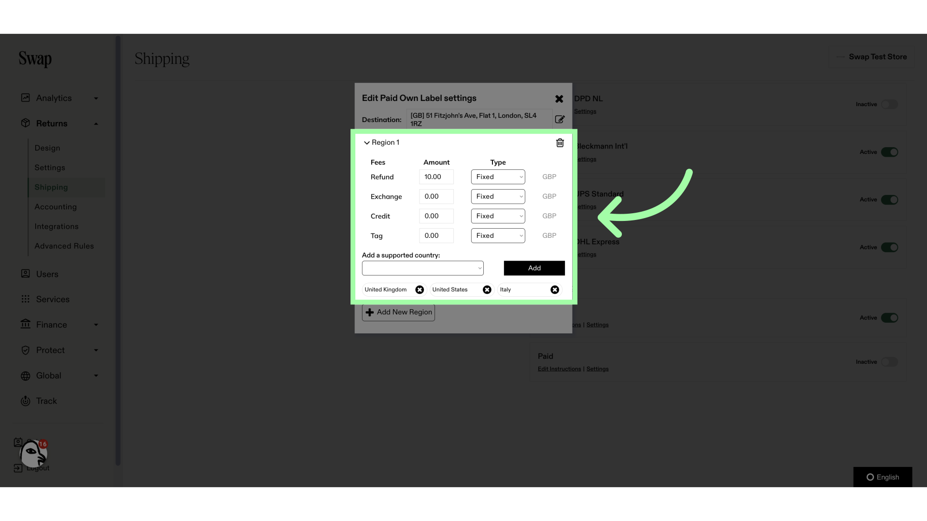Click the Returns box icon in the sidebar
Screen dimensions: 927x521
[x=26, y=123]
